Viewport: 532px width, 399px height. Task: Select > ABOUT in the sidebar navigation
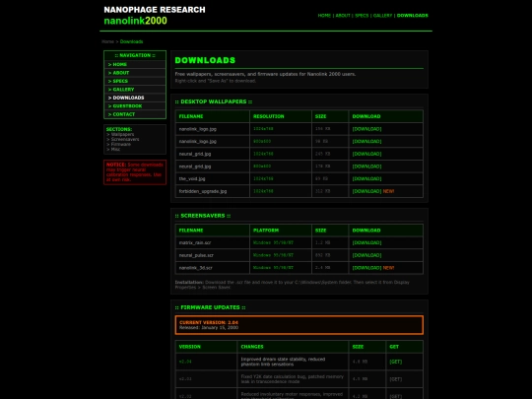point(135,73)
